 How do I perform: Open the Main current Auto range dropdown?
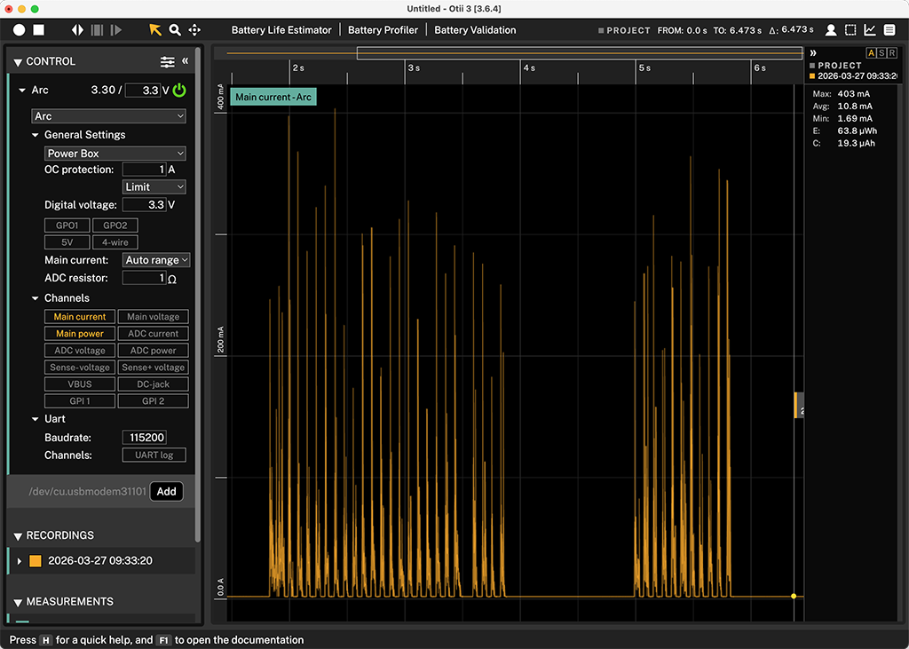156,260
